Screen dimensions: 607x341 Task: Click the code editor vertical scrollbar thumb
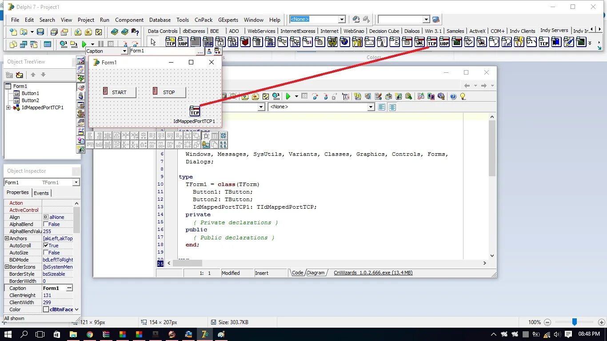tap(492, 148)
